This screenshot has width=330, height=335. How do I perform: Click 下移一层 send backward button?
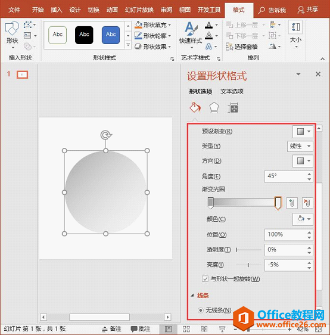pos(242,35)
